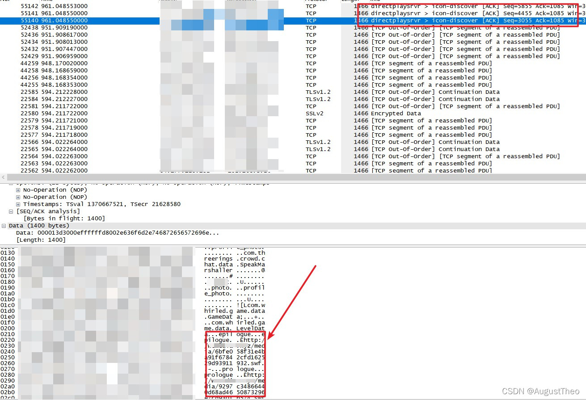Select the [Length: 1400] field
Viewport: 586px width, 400px height.
(x=41, y=240)
